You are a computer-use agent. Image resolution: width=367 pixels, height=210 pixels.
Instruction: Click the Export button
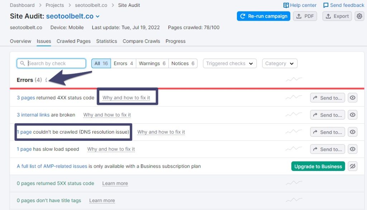[337, 16]
